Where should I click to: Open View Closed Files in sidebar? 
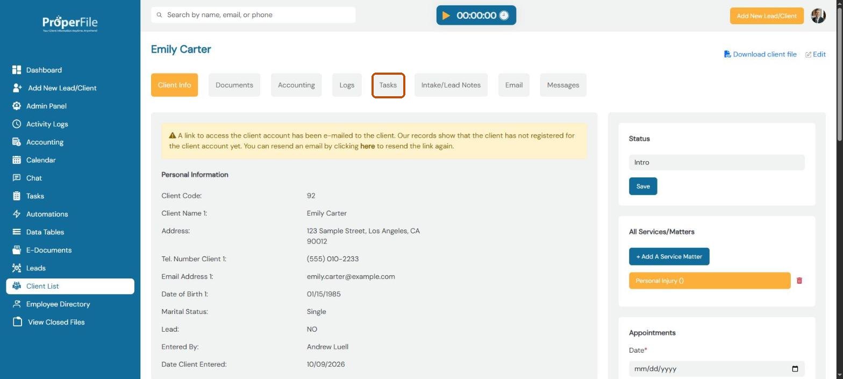tap(56, 322)
